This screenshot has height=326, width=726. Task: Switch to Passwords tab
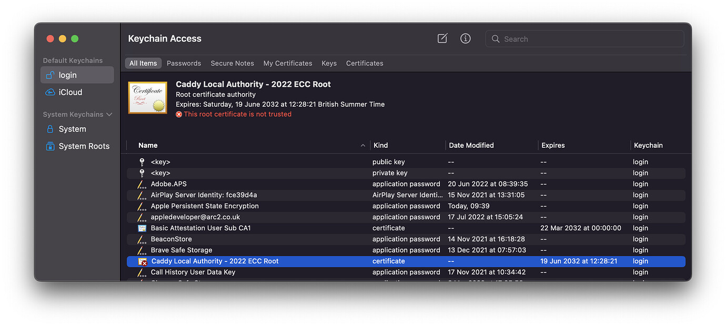point(184,63)
